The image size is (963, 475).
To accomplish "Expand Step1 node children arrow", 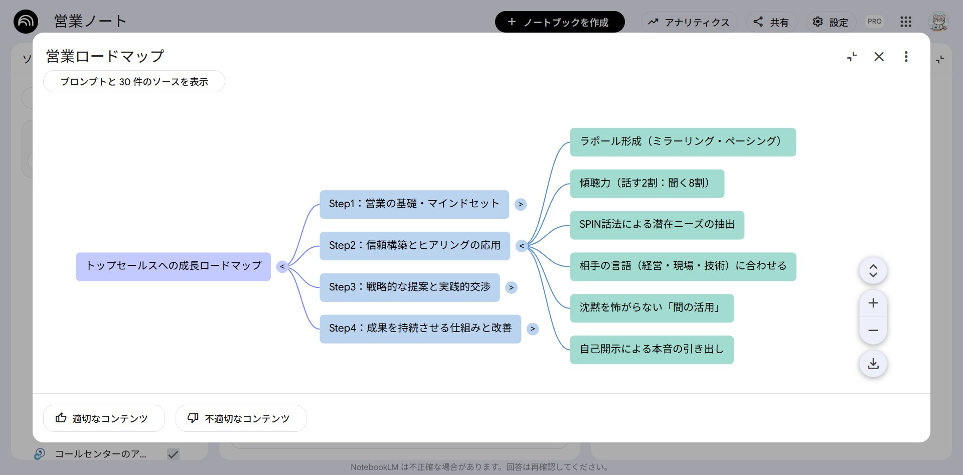I will (x=521, y=205).
